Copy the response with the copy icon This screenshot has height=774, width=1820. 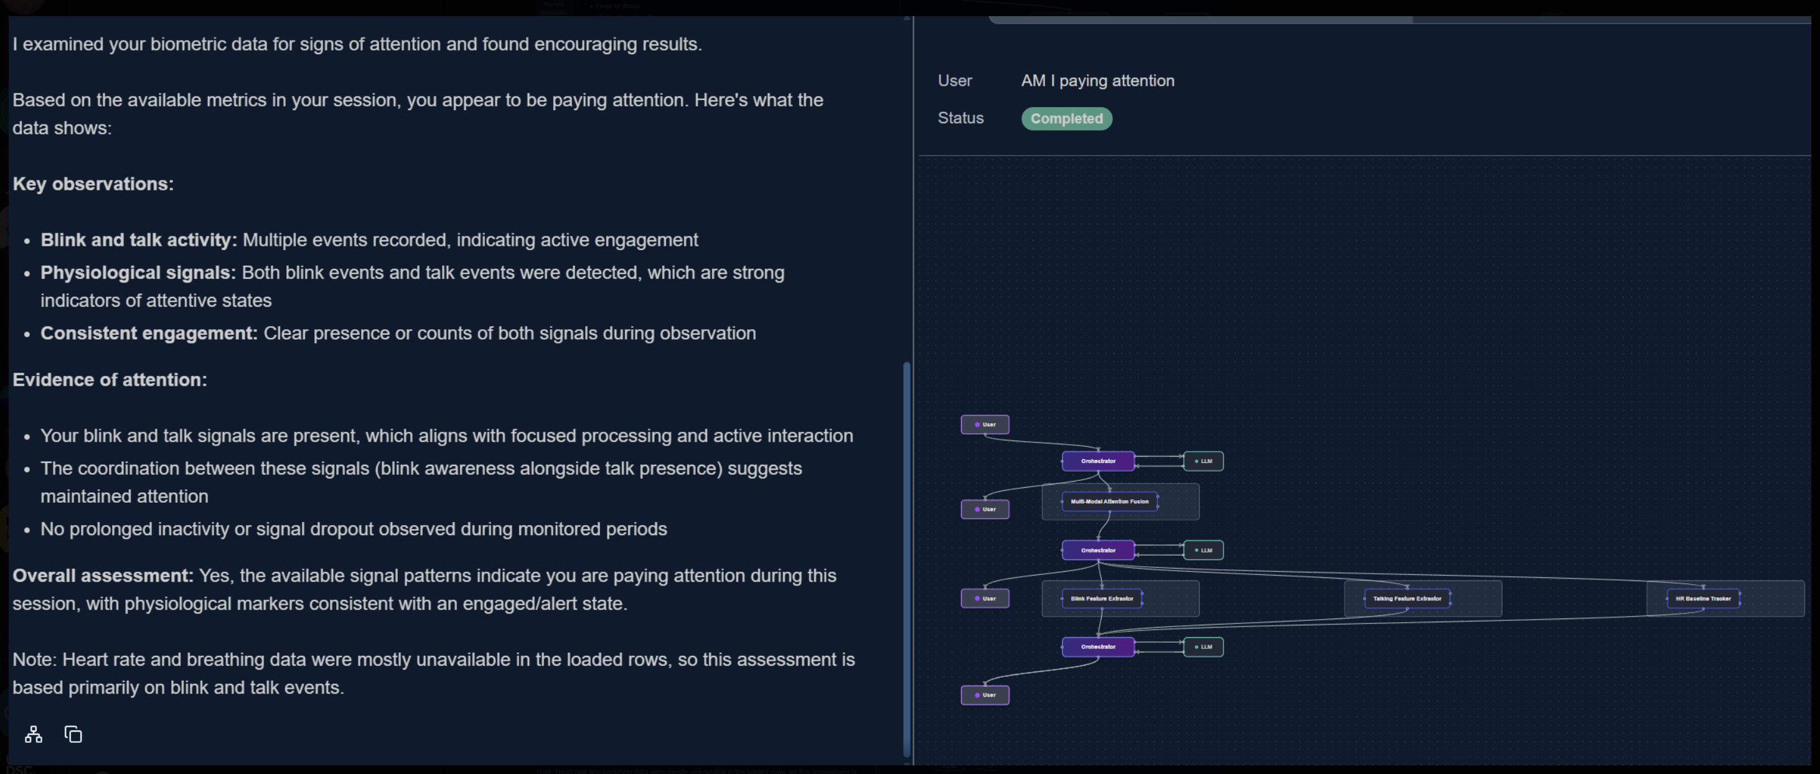coord(73,734)
